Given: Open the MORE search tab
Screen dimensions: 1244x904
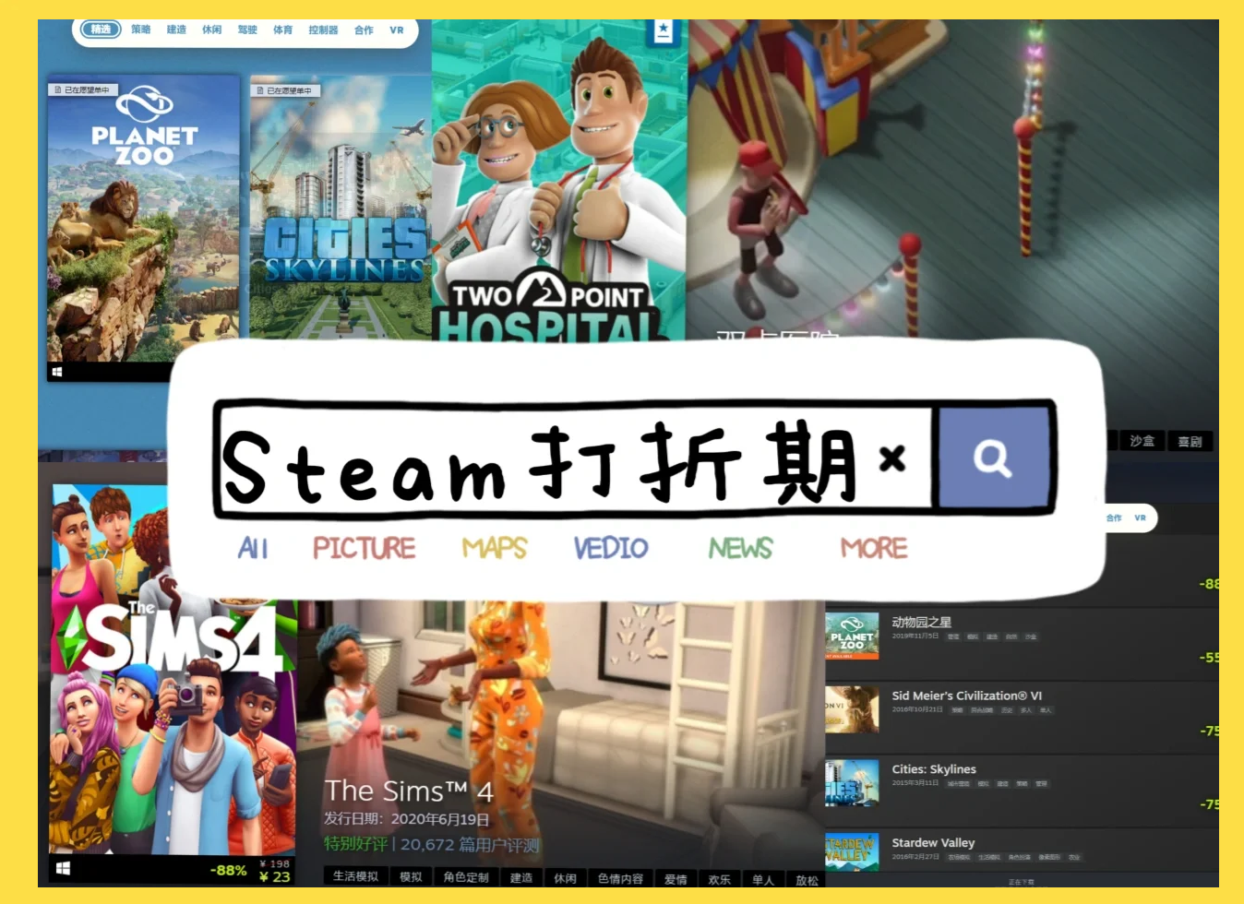Looking at the screenshot, I should 874,548.
